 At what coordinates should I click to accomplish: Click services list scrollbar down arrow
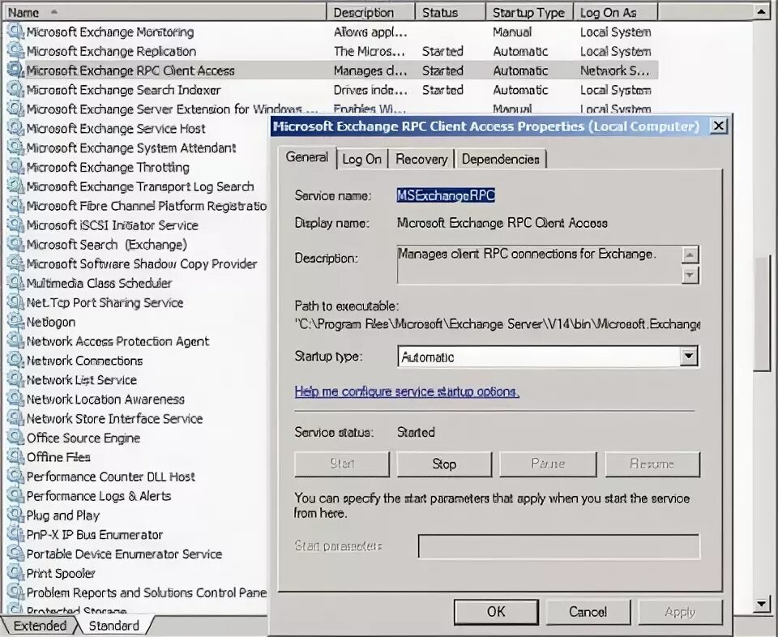(x=761, y=604)
